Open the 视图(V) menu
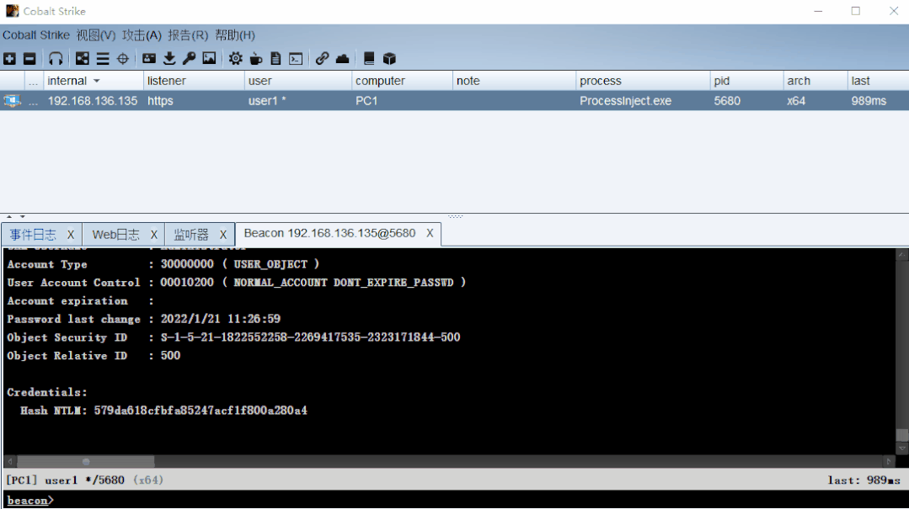This screenshot has width=909, height=509. click(96, 35)
